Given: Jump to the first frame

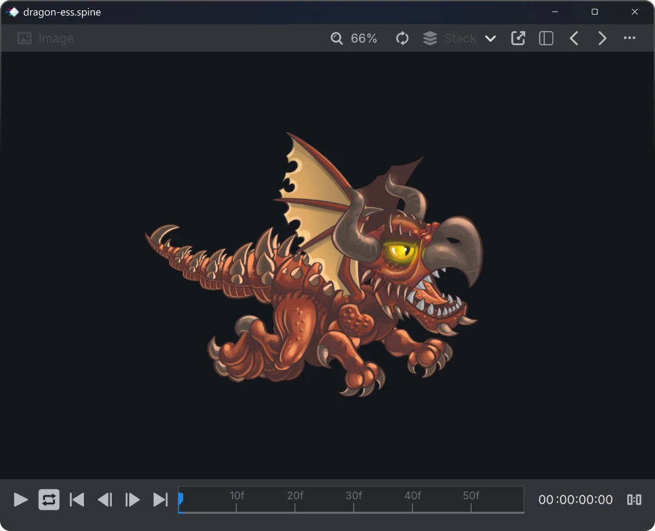Looking at the screenshot, I should pyautogui.click(x=77, y=499).
